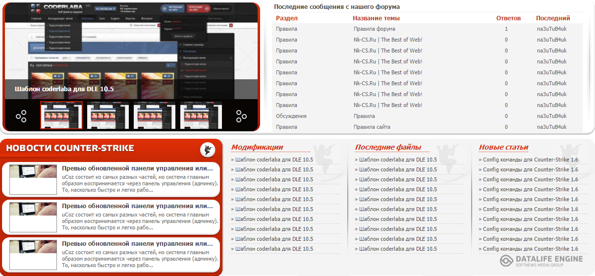The image size is (595, 276).
Task: Click the previous-slide circles icon left of the thumbnails
Action: (21, 116)
